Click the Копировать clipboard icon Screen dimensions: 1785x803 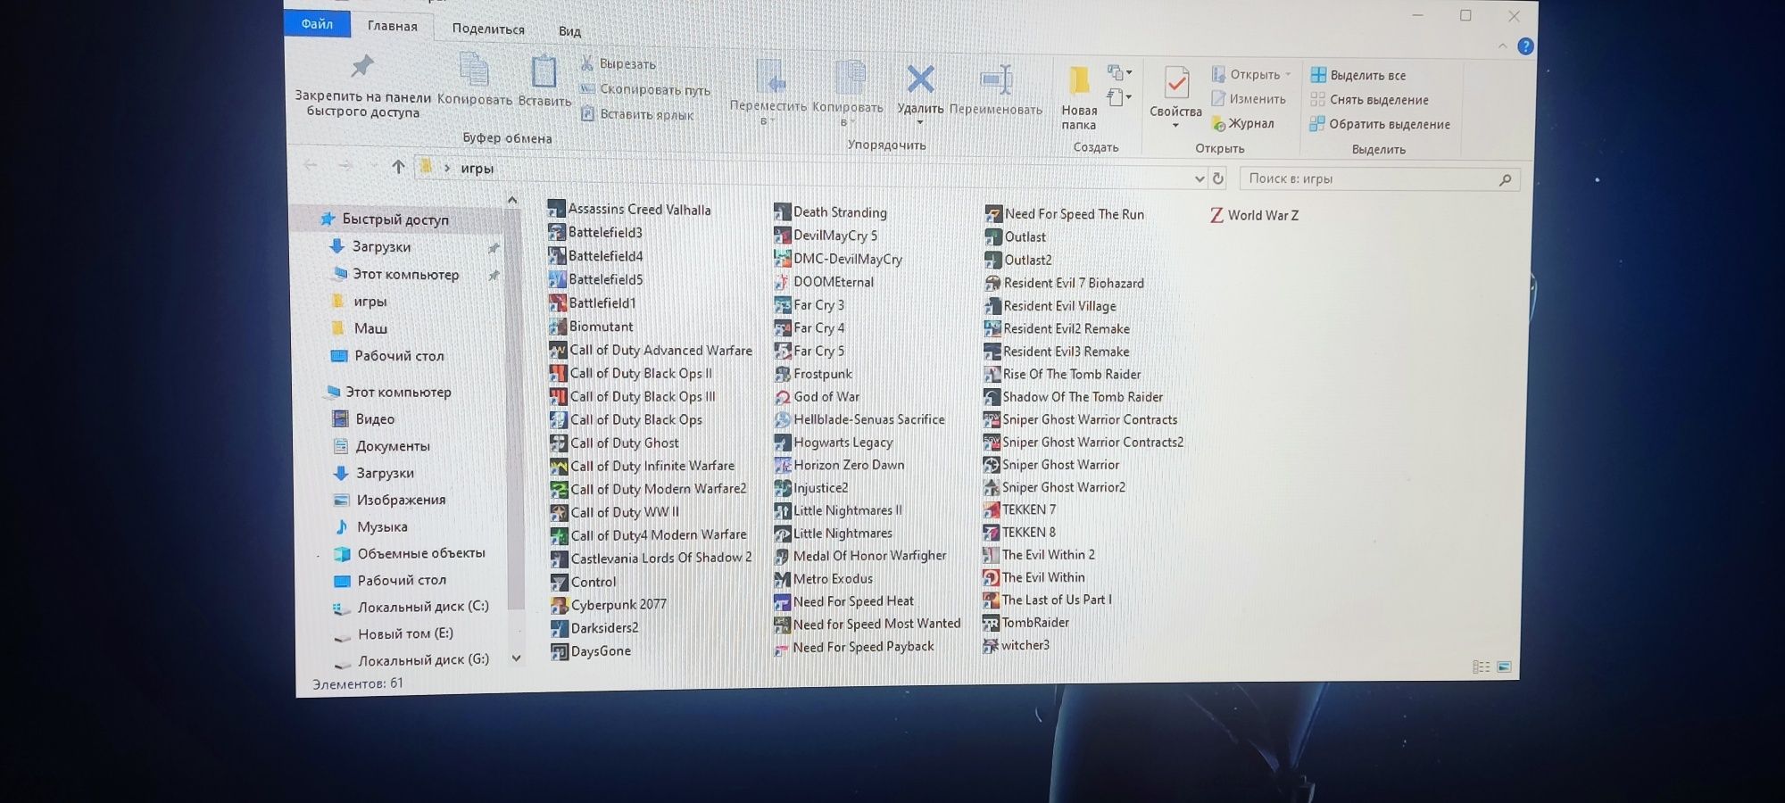pos(474,70)
